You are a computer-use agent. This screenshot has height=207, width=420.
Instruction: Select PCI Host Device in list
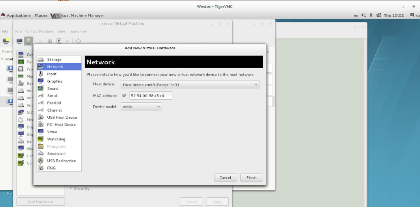(x=61, y=125)
